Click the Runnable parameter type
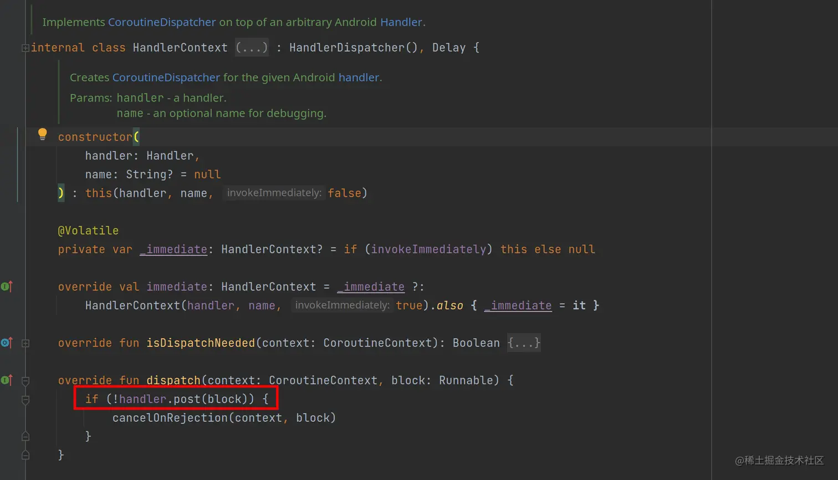 pos(466,380)
